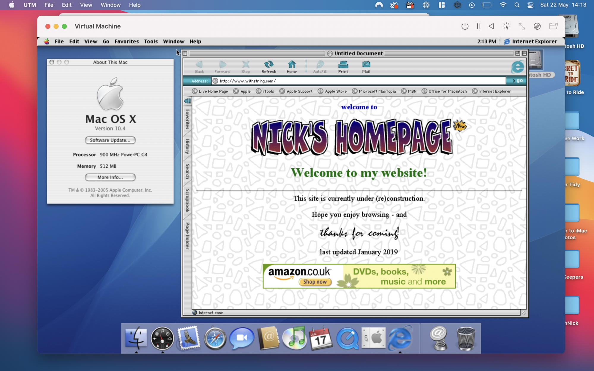Open Safari from the dock
The height and width of the screenshot is (371, 594).
(x=215, y=338)
